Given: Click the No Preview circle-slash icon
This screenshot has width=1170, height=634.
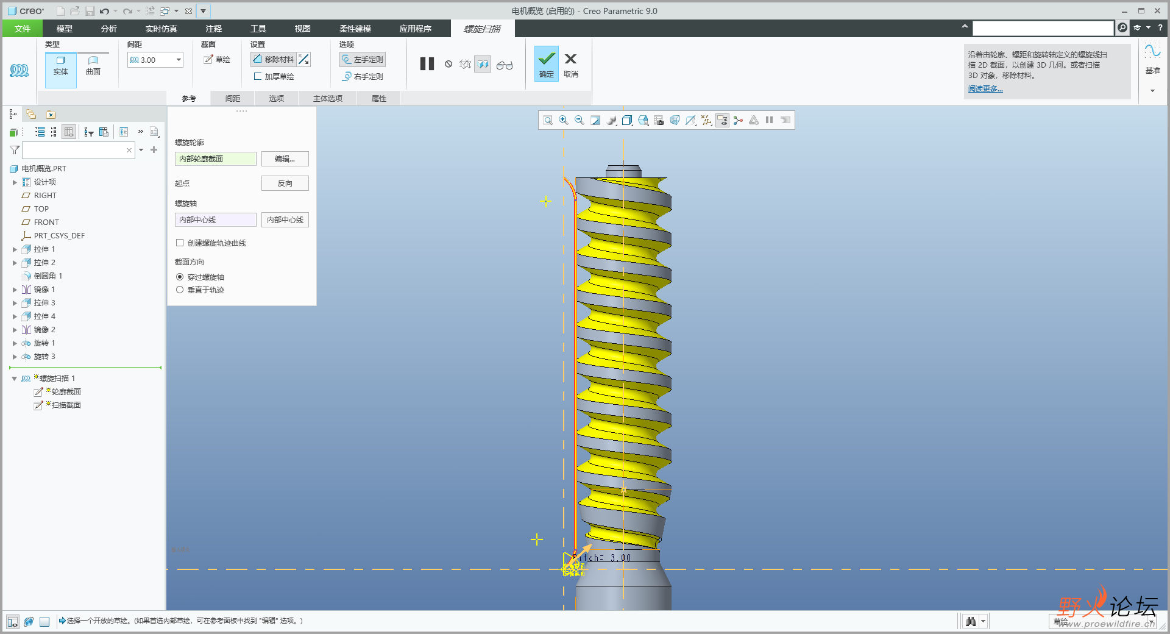Looking at the screenshot, I should (448, 64).
